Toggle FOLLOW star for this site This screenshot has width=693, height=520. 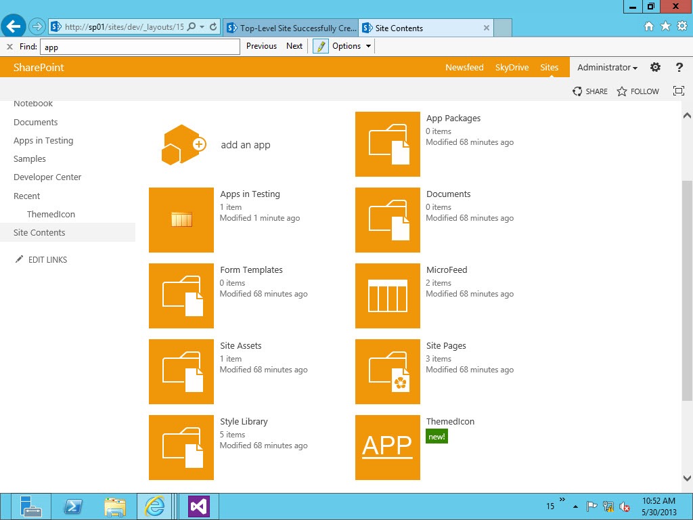coord(637,91)
